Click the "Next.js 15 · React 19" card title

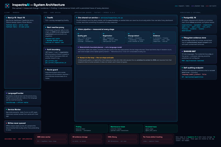click(x=16, y=18)
